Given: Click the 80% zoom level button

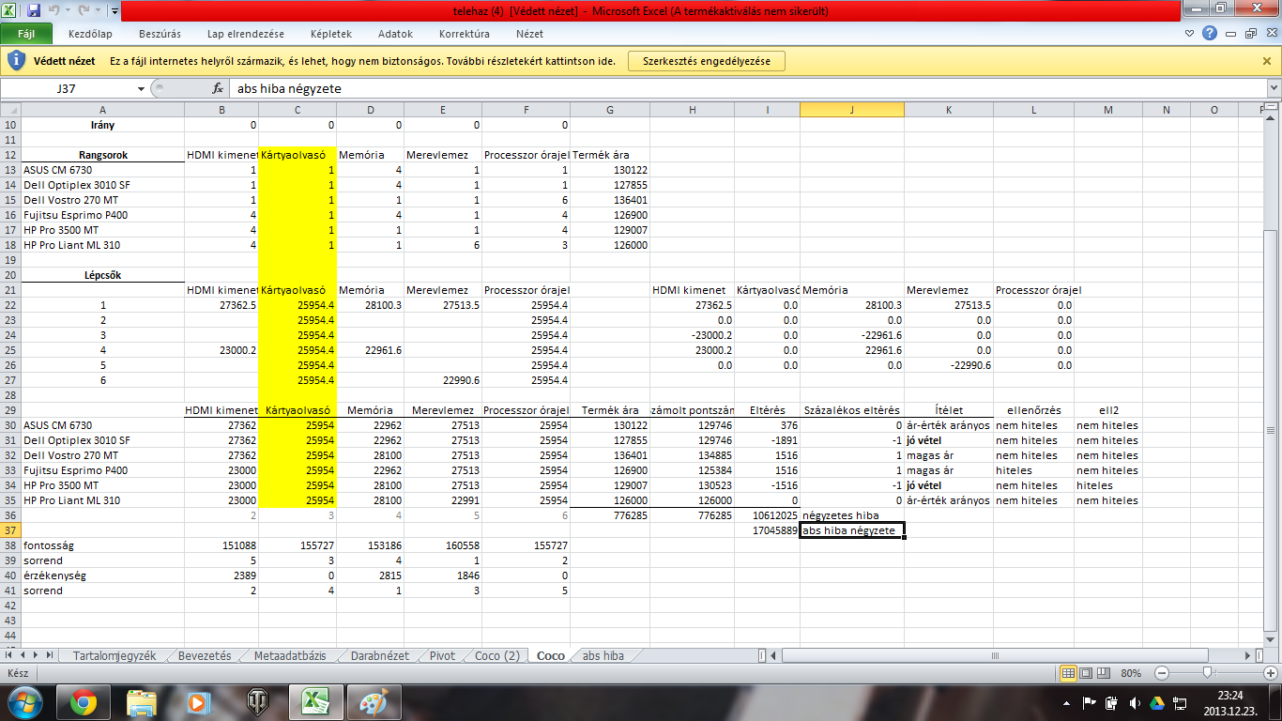Looking at the screenshot, I should (1132, 673).
